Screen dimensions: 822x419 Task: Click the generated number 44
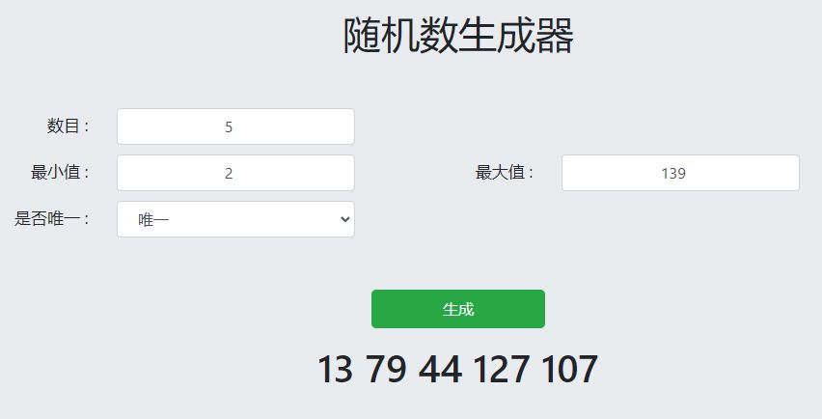(x=440, y=370)
